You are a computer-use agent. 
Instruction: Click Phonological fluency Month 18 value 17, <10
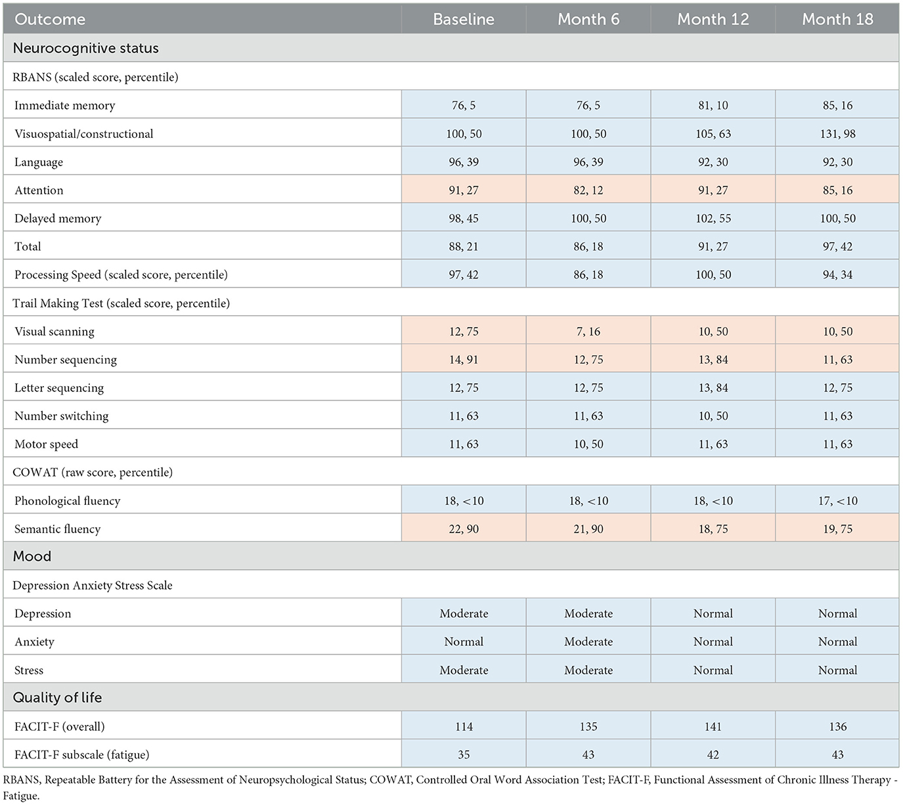point(838,501)
